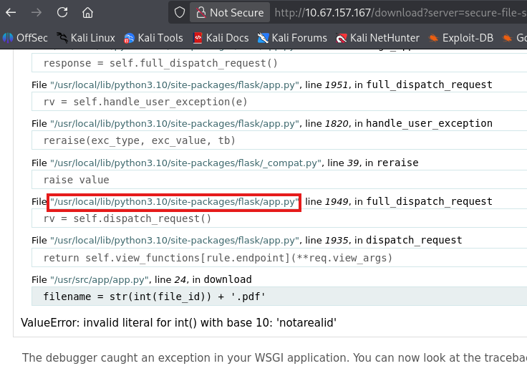The width and height of the screenshot is (527, 371).
Task: Open the Kali Tools bookmark
Action: [153, 37]
